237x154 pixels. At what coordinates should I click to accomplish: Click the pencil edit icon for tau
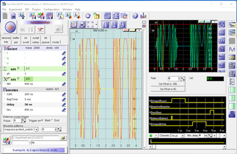pyautogui.click(x=64, y=110)
